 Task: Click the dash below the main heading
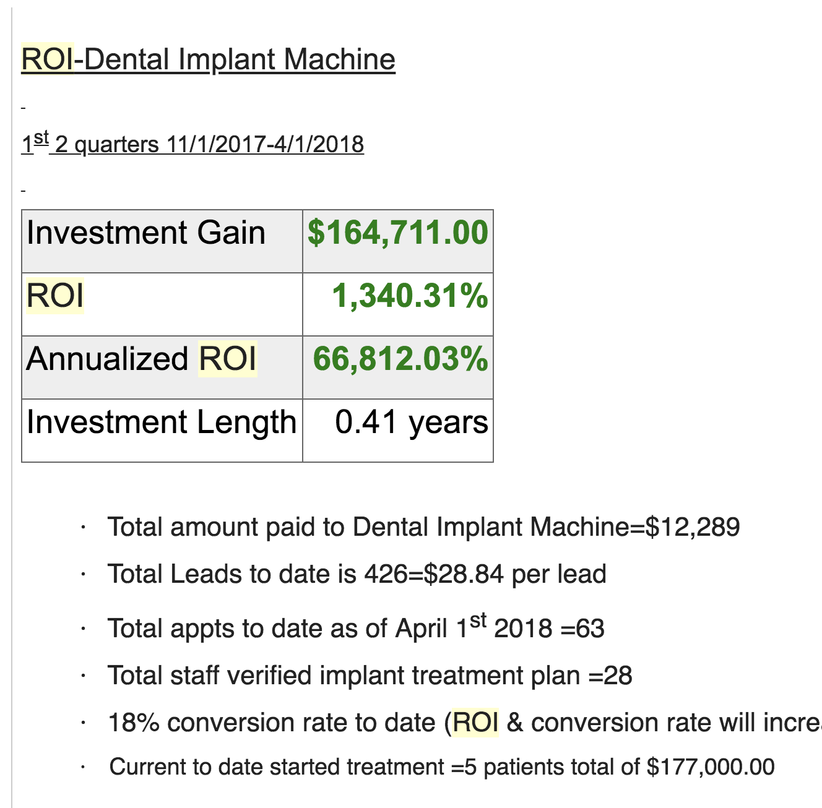[x=24, y=106]
